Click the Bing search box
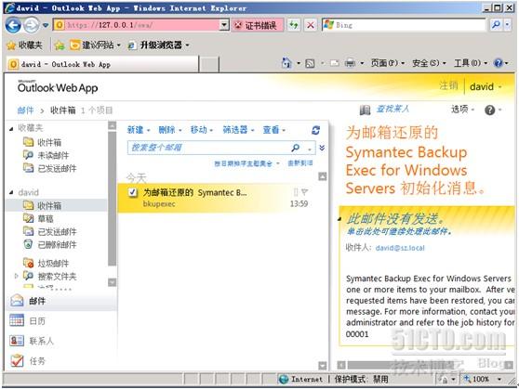Viewport: 519px width, 389px height. [404, 25]
